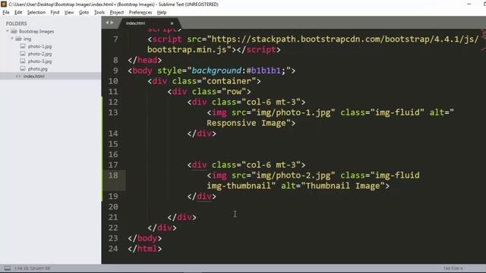The height and width of the screenshot is (273, 486).
Task: Click "img/photo-2.jpg" src value
Action: (293, 175)
